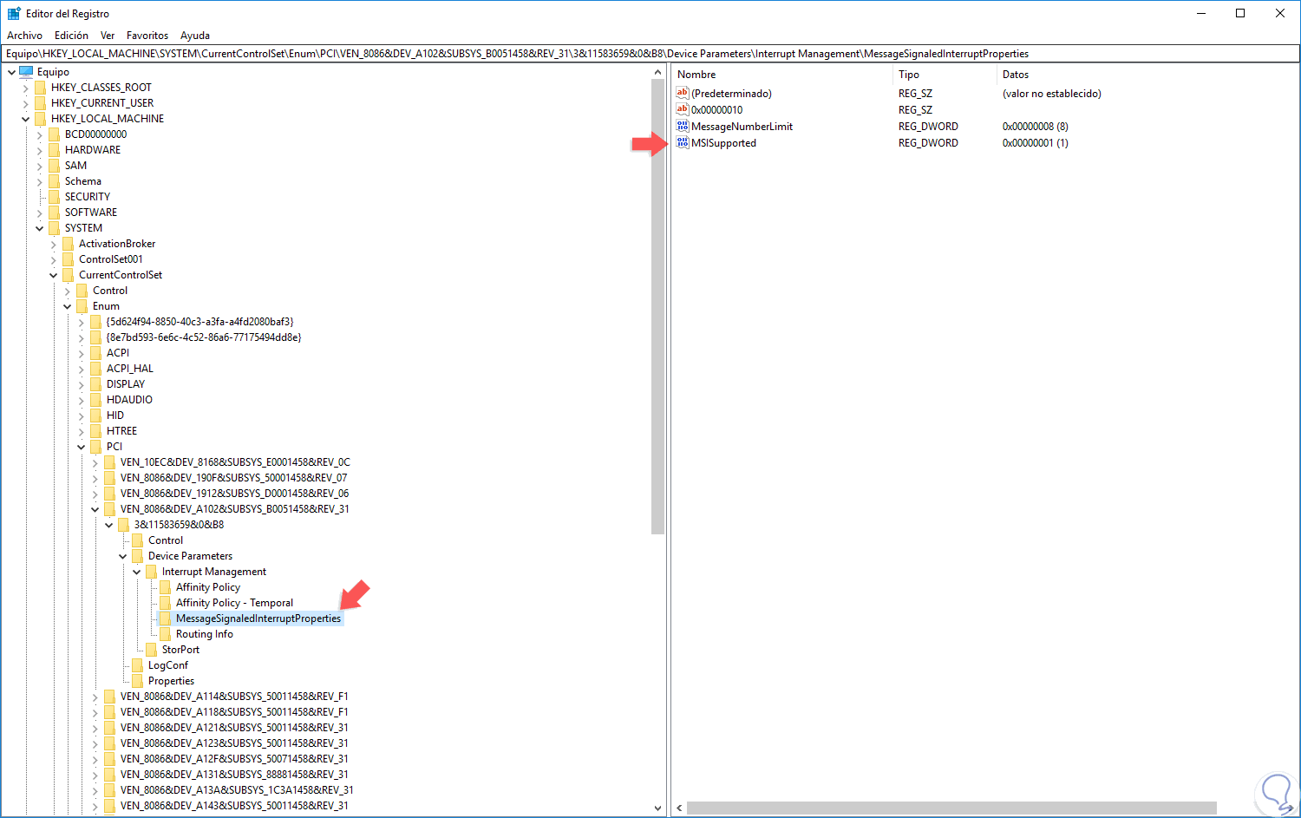Viewport: 1301px width, 818px height.
Task: Select the VEN_10EC&DEV_8168 device key
Action: click(235, 462)
